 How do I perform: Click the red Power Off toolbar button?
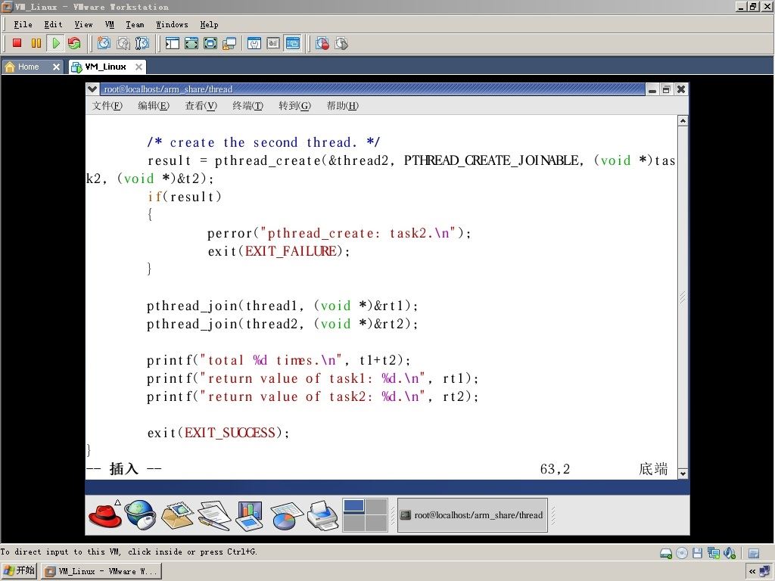tap(17, 43)
